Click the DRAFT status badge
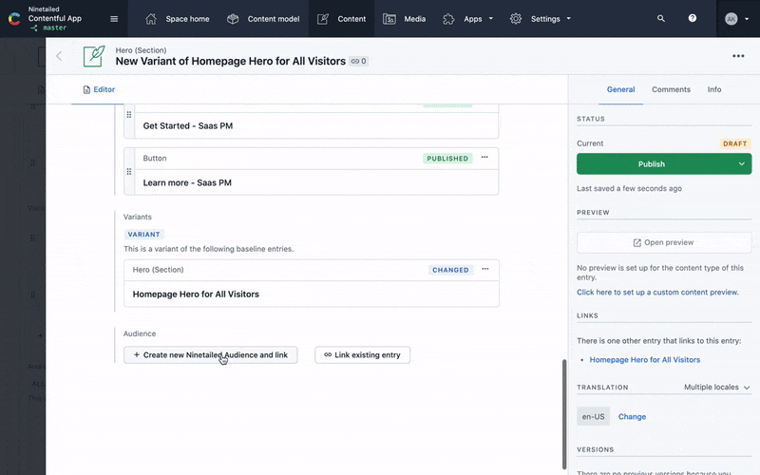This screenshot has width=760, height=475. click(734, 143)
